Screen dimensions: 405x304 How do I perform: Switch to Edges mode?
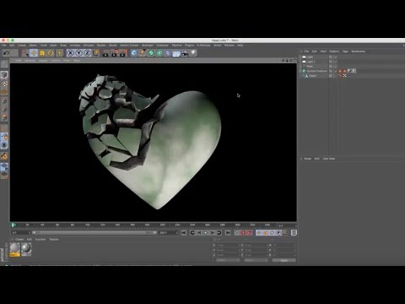click(4, 109)
